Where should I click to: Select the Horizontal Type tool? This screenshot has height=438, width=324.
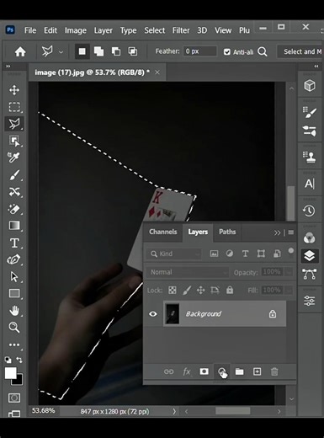click(x=14, y=243)
